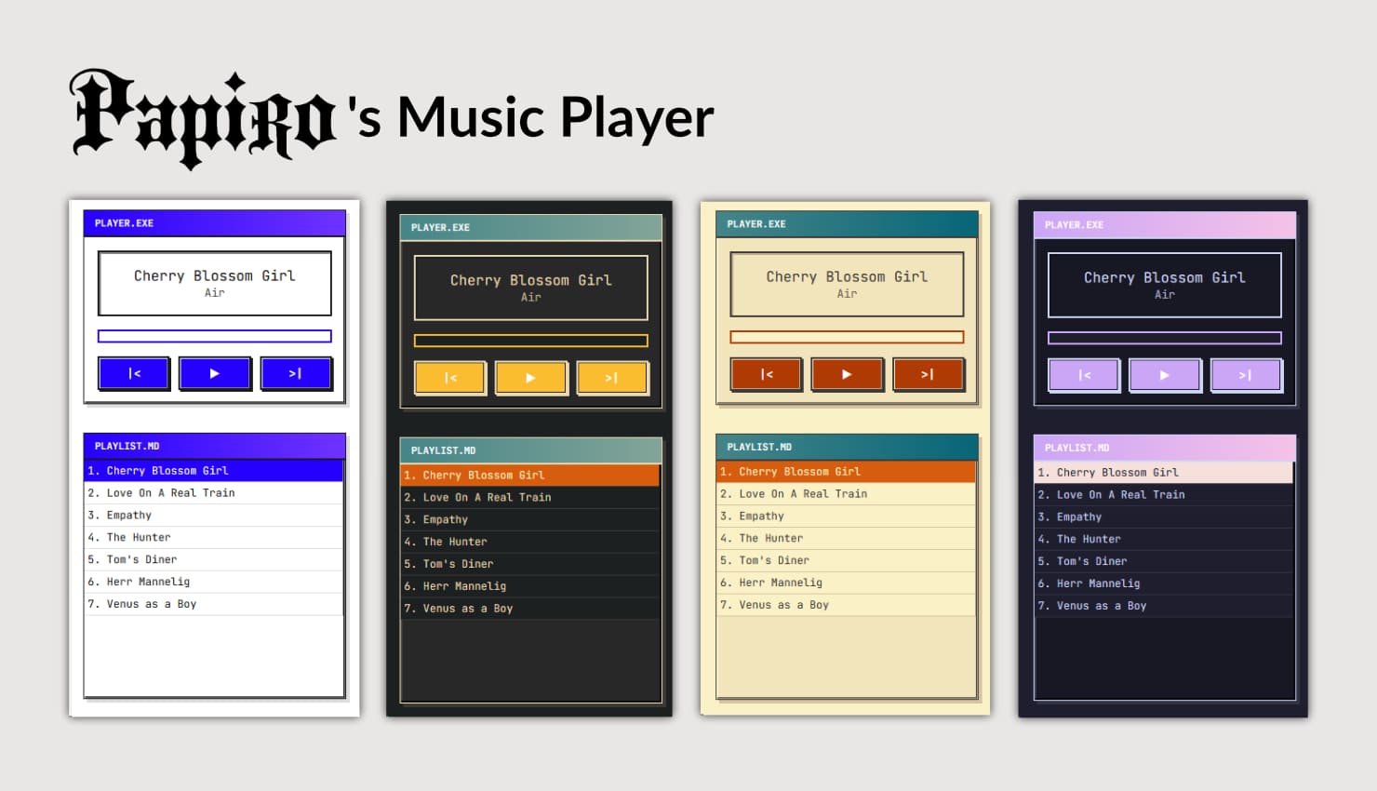This screenshot has width=1377, height=791.
Task: Click the PLAYER.EXE title bar of the blue window
Action: 214,222
